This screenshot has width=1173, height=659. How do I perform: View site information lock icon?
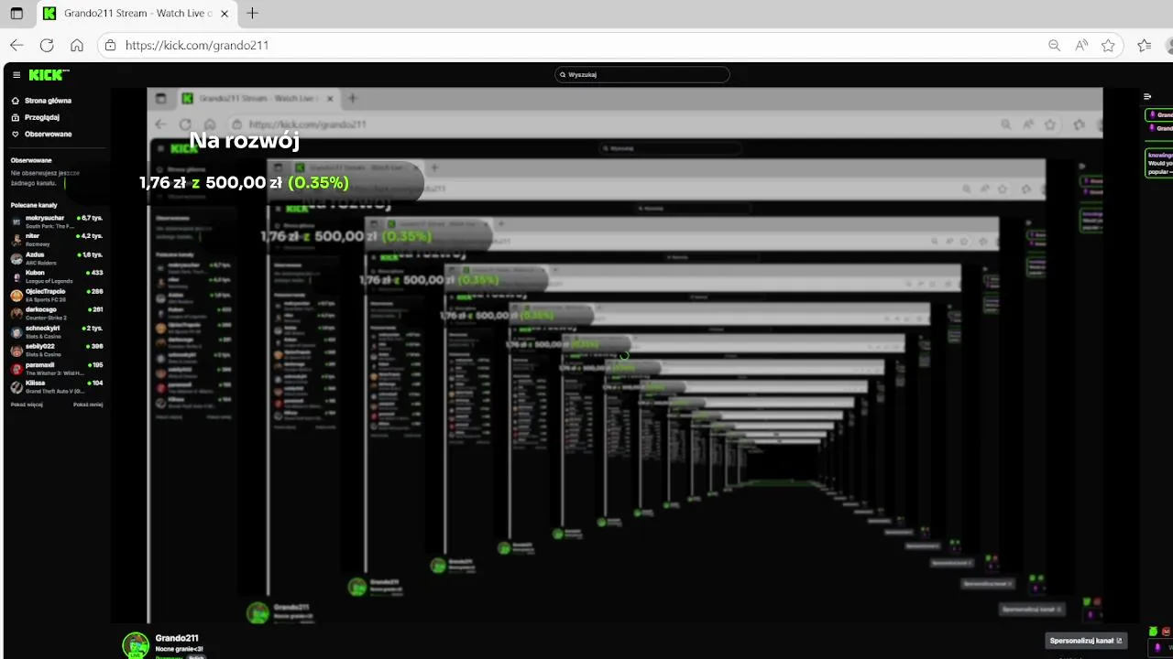click(x=110, y=45)
